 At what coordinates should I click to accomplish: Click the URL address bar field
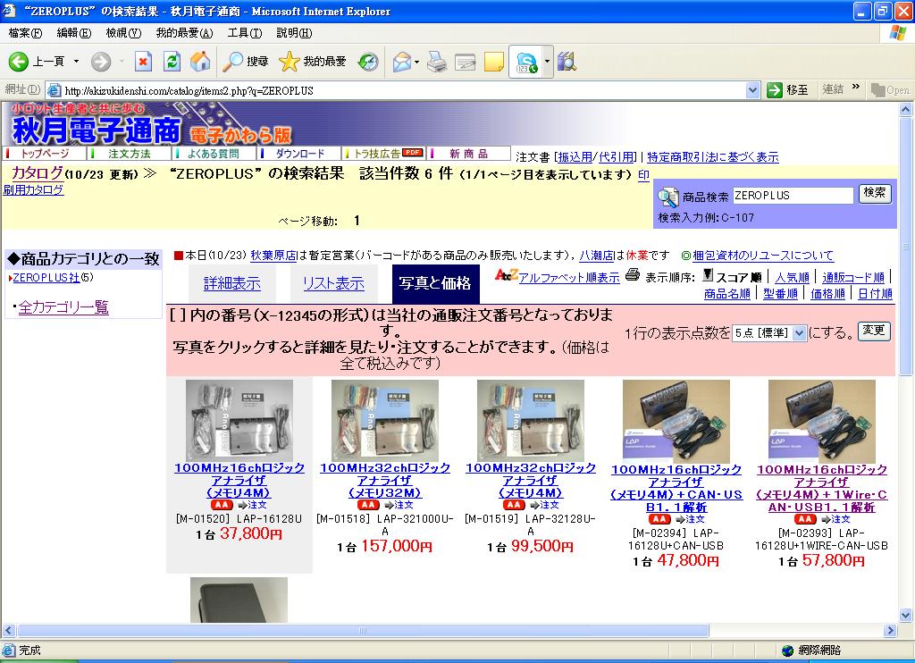coord(404,90)
